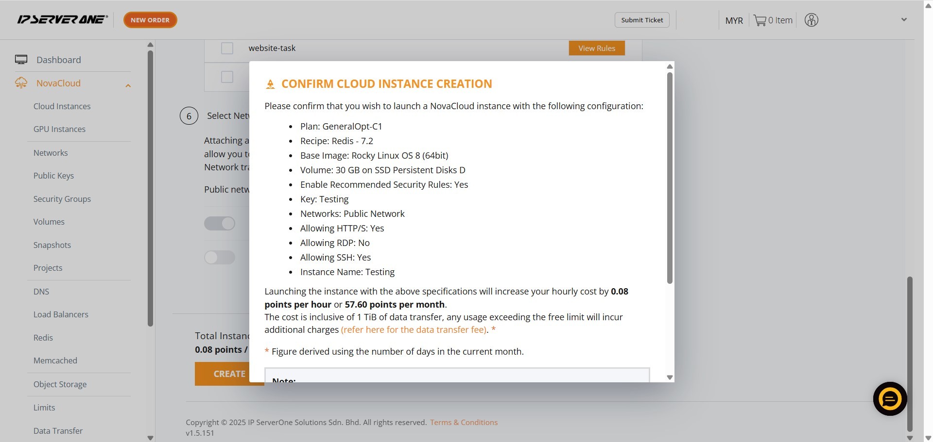
Task: Click the Submit Ticket button
Action: 642,20
